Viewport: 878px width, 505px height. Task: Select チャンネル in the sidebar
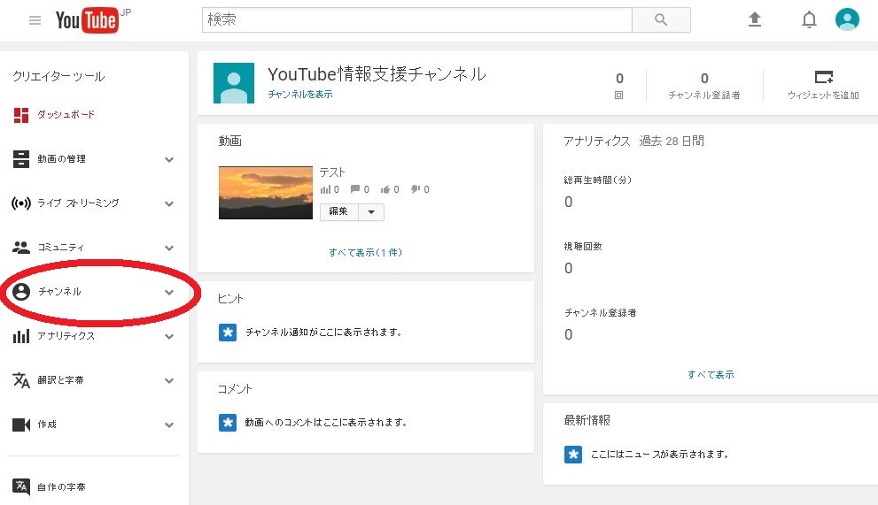click(59, 291)
